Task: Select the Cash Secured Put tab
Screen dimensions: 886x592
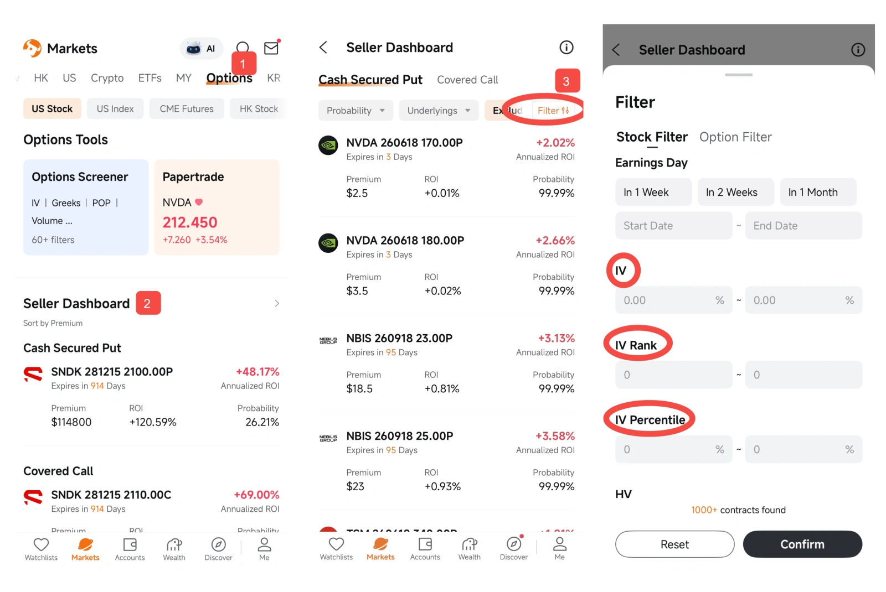Action: (370, 80)
